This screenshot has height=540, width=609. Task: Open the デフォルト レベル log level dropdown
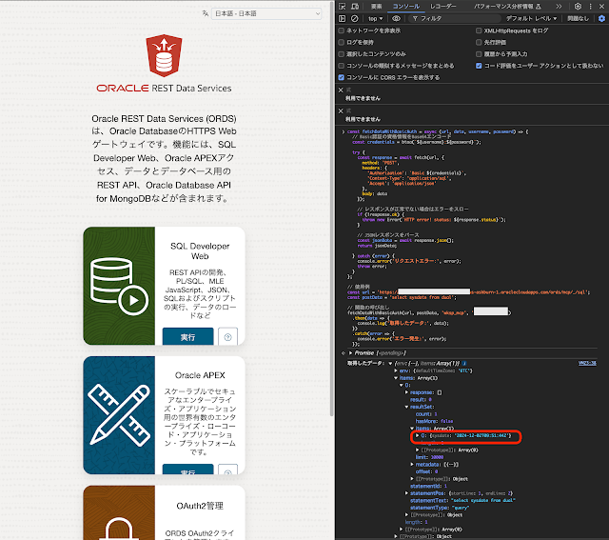(531, 18)
